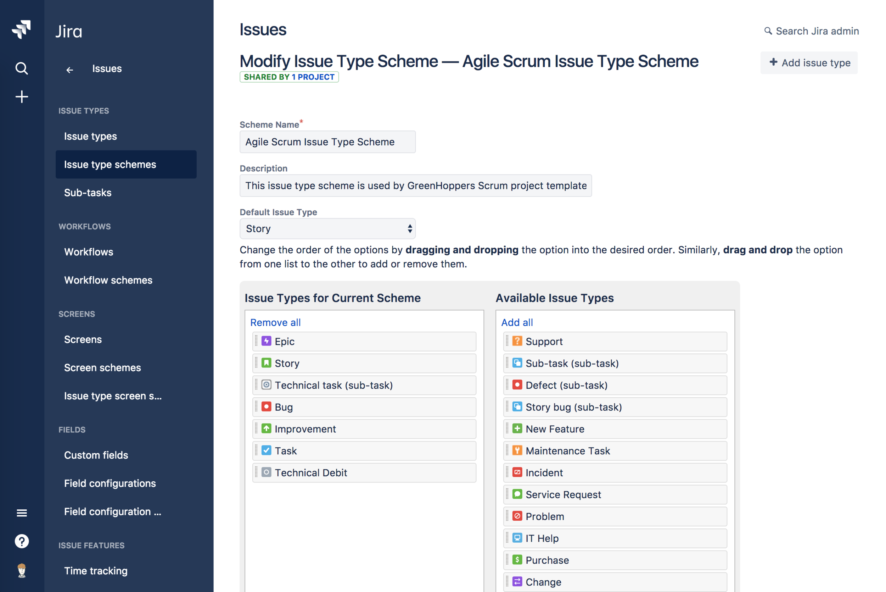Select the Technical Debit row

tap(364, 473)
